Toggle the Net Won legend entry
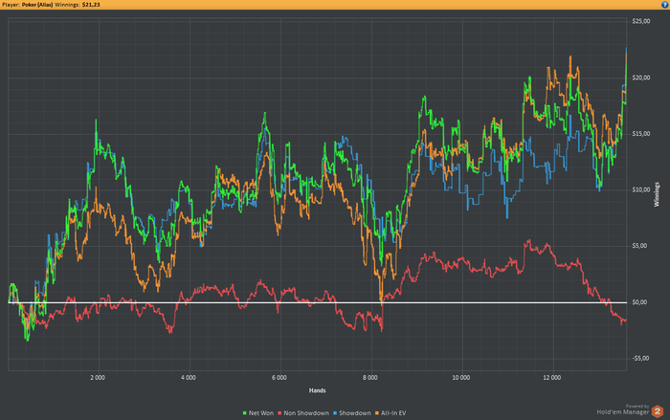Image resolution: width=670 pixels, height=420 pixels. point(258,413)
